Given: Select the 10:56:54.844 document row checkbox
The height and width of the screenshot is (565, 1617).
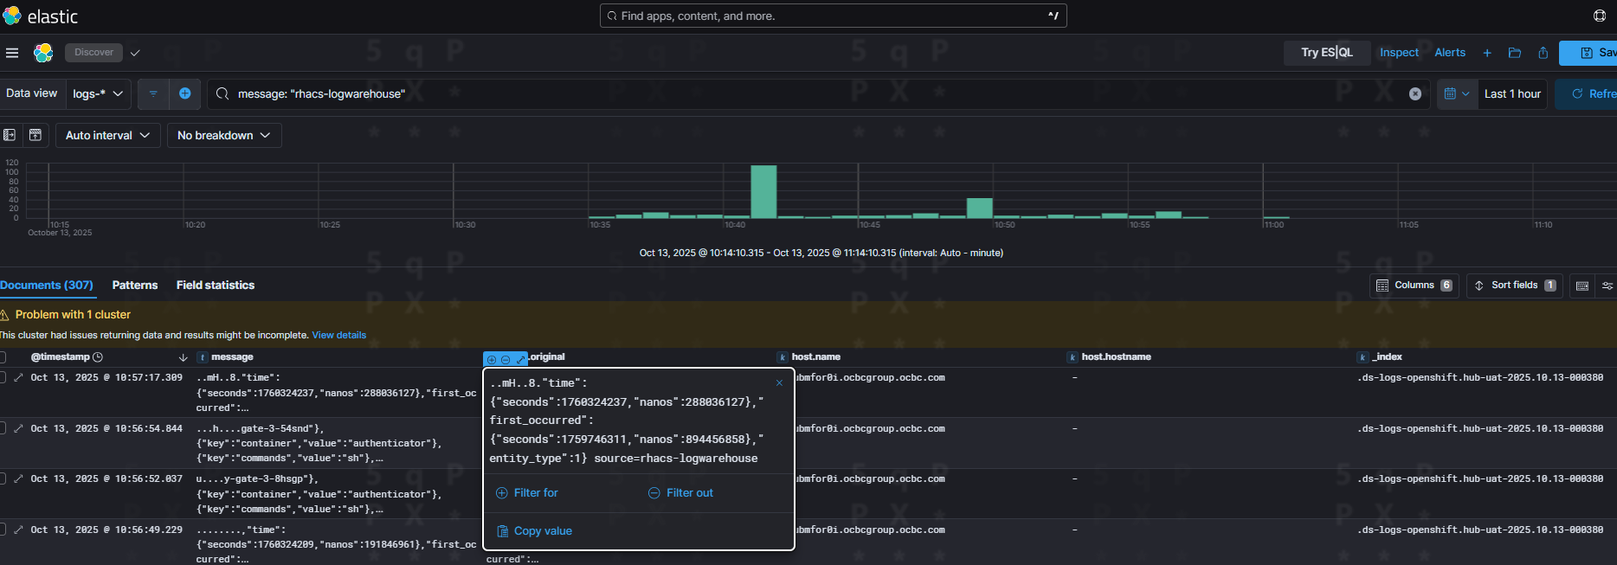Looking at the screenshot, I should pyautogui.click(x=3, y=428).
